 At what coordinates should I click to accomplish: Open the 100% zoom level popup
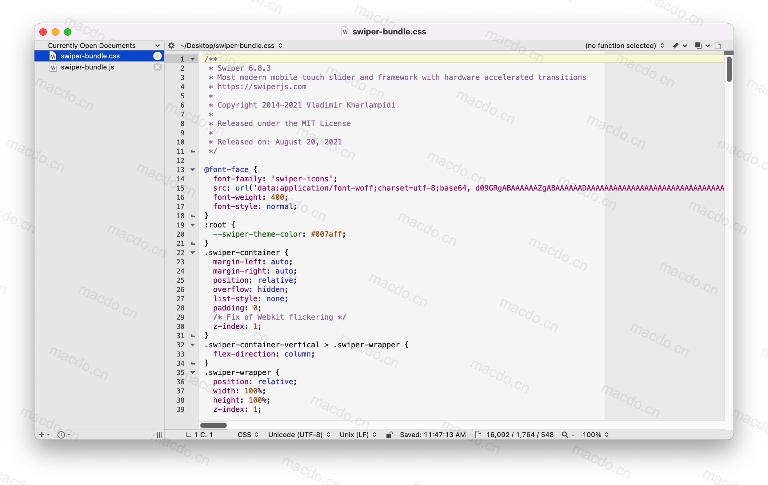[595, 435]
